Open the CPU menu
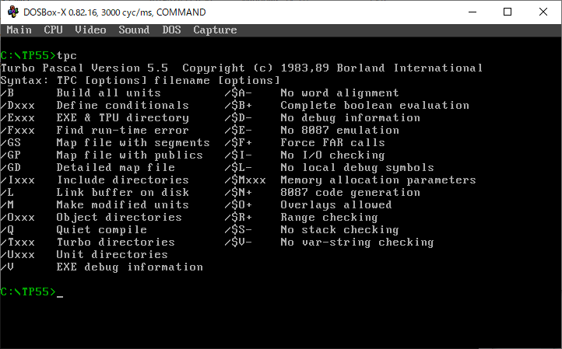Image resolution: width=562 pixels, height=349 pixels. (53, 30)
